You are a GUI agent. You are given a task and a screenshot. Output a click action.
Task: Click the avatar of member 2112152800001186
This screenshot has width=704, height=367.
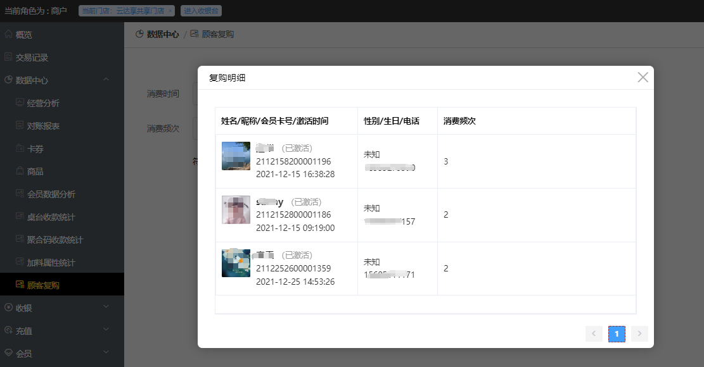click(x=236, y=209)
